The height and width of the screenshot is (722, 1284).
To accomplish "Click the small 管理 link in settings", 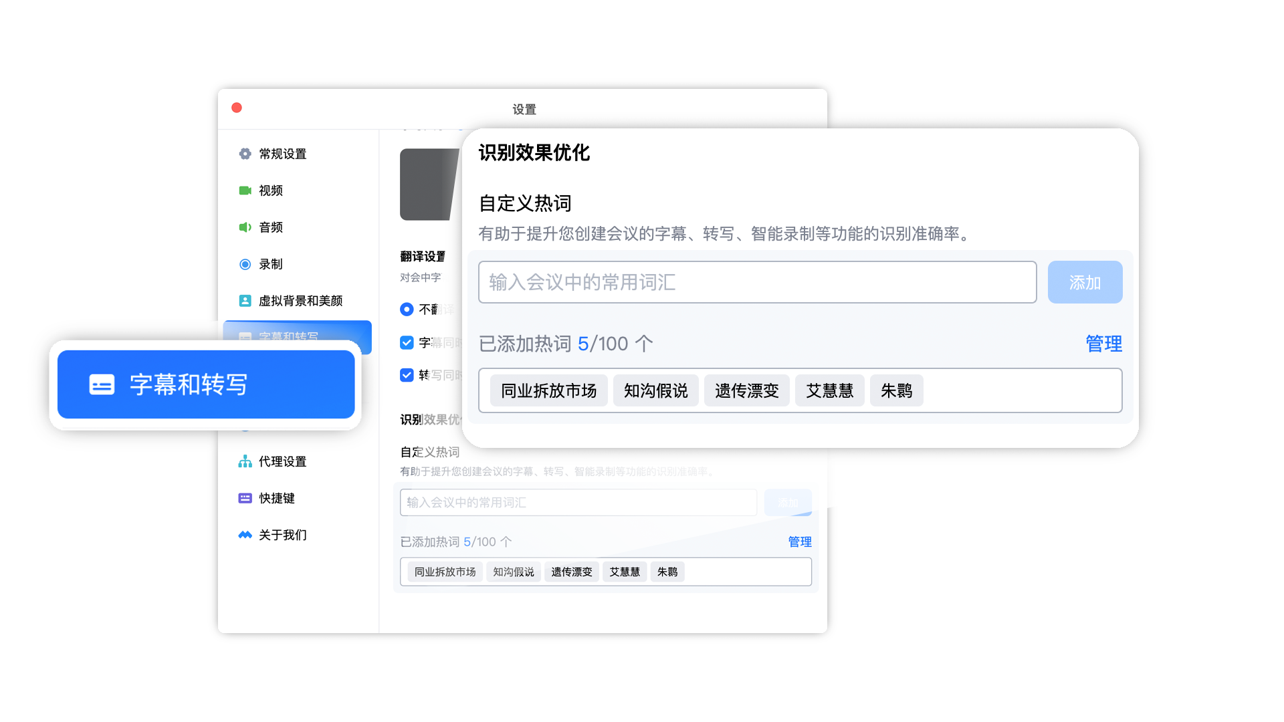I will [799, 541].
